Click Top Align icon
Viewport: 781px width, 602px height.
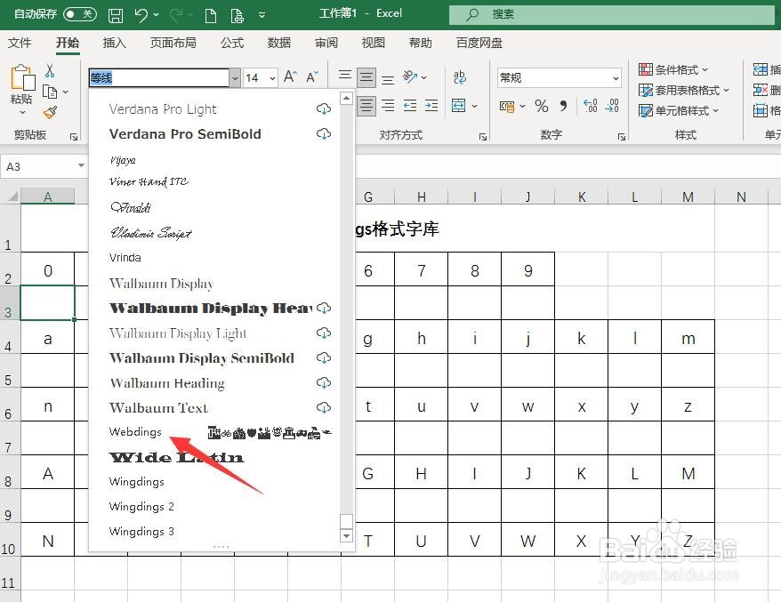pyautogui.click(x=344, y=76)
